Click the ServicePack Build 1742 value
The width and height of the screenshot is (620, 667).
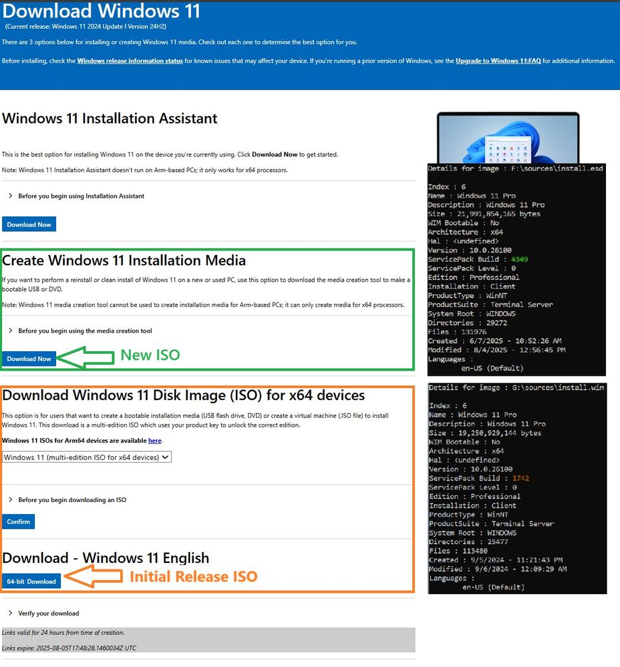[x=520, y=479]
